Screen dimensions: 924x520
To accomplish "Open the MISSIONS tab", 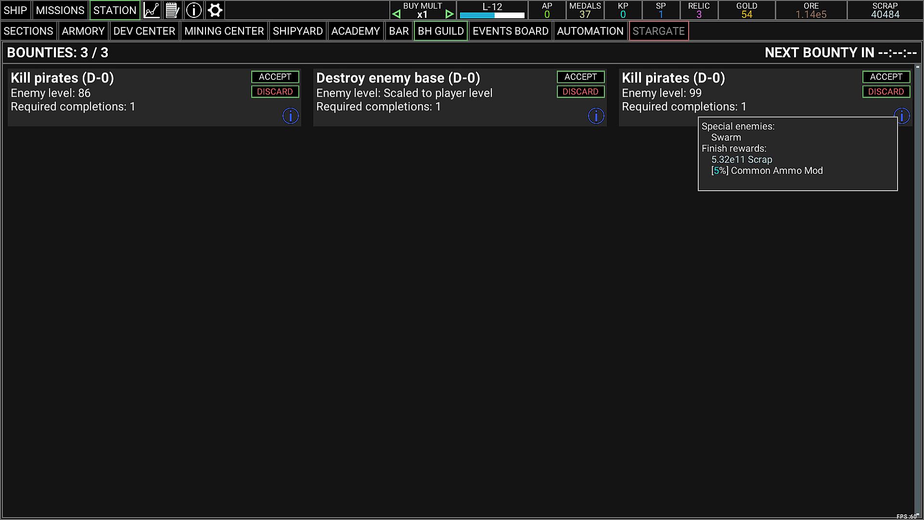I will [x=60, y=10].
